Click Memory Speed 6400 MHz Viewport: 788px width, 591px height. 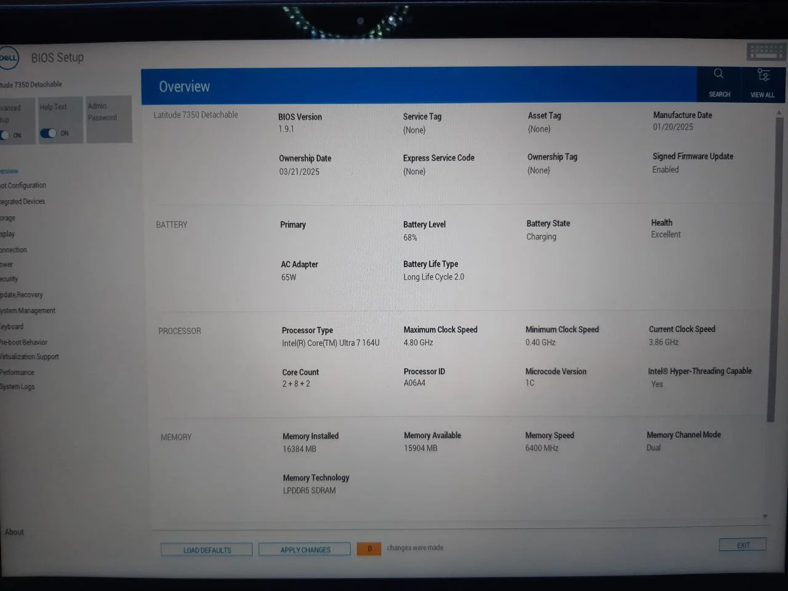tap(542, 448)
